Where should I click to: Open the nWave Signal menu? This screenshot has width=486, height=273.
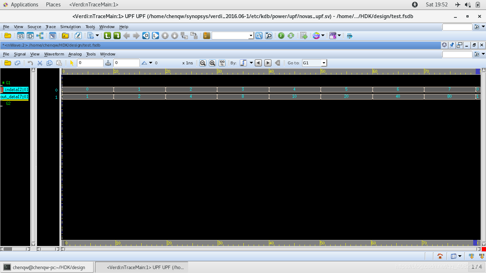click(20, 54)
